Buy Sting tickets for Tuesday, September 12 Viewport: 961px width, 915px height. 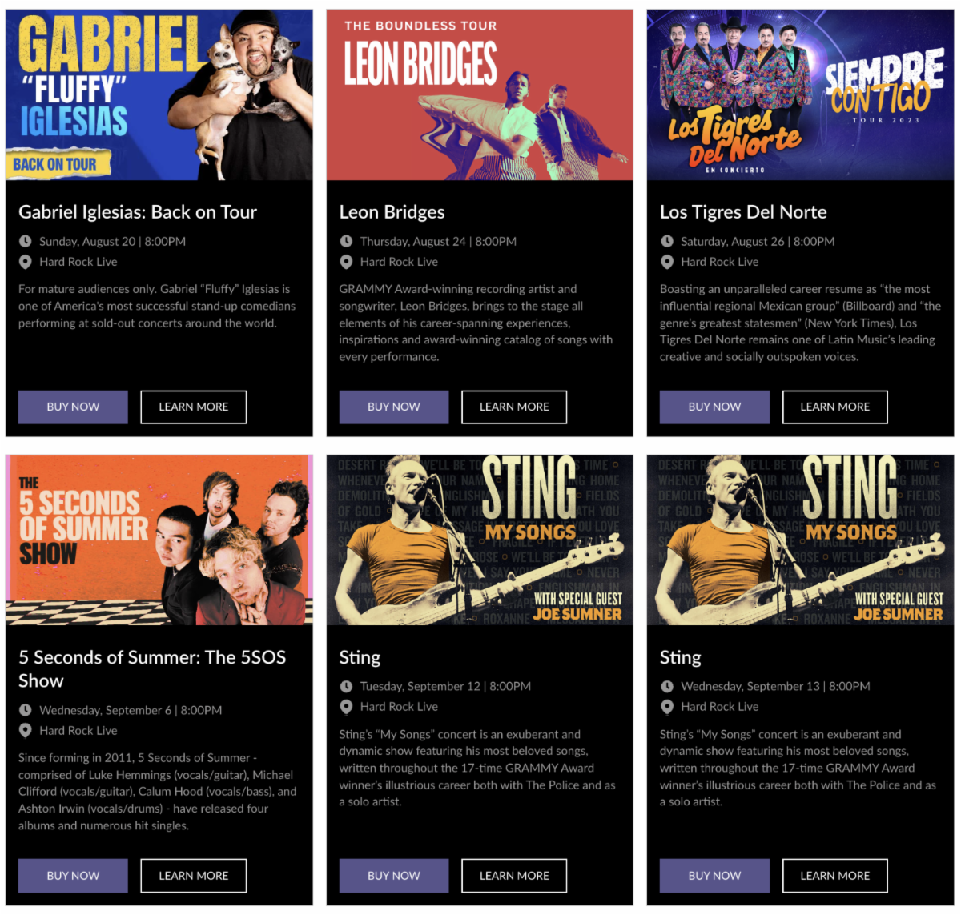point(394,876)
